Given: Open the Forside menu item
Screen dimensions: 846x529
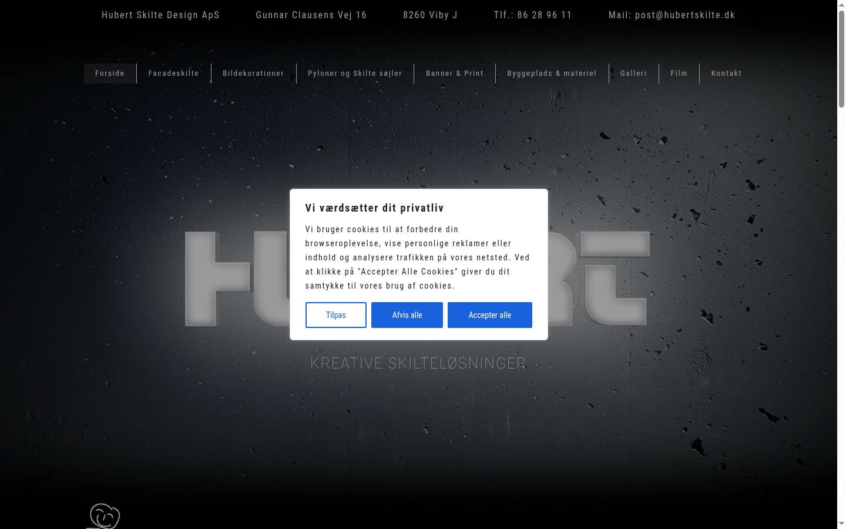Looking at the screenshot, I should 110,73.
